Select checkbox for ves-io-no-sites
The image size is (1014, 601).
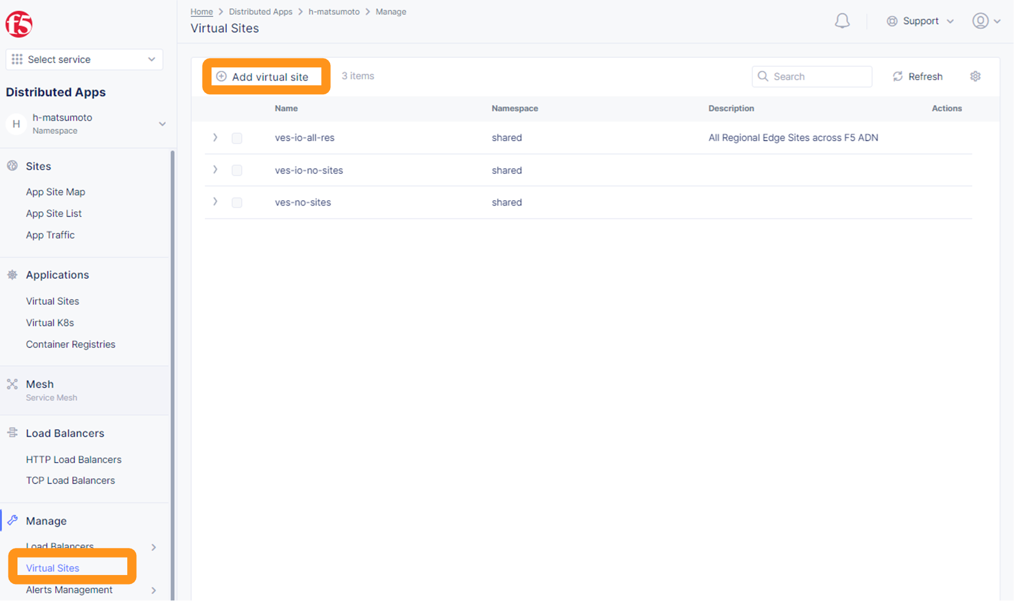tap(237, 170)
